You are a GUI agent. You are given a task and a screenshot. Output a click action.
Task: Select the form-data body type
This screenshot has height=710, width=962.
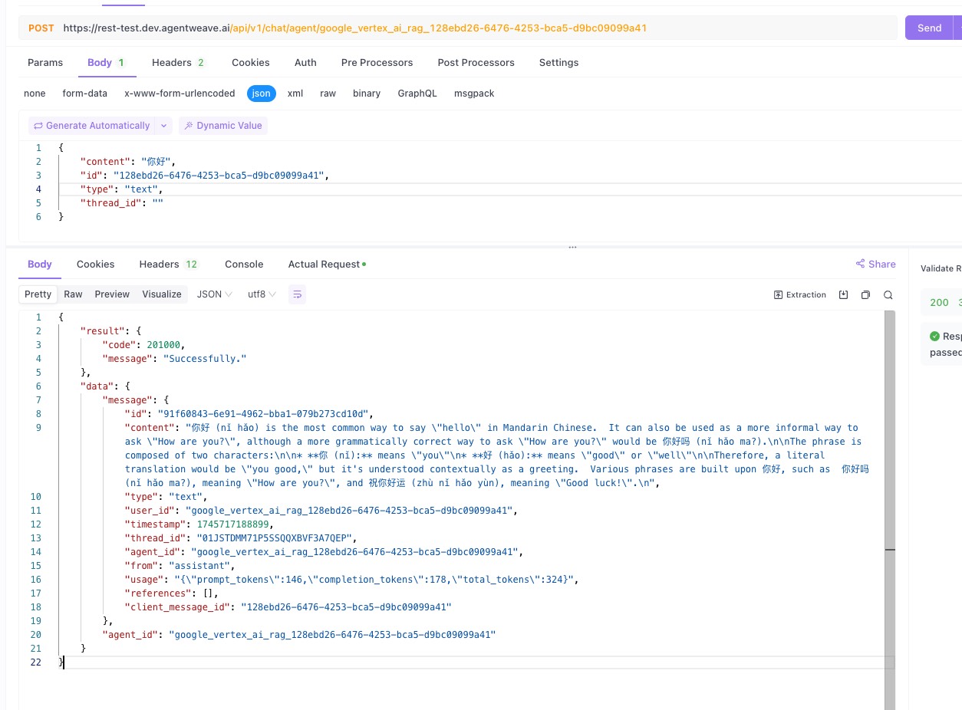pos(85,94)
